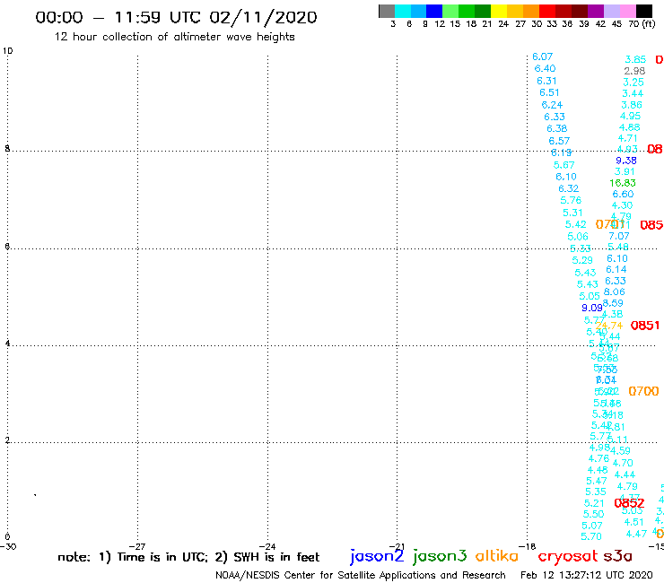Click the 6.51 wave height value
664x583 pixels.
(x=549, y=92)
